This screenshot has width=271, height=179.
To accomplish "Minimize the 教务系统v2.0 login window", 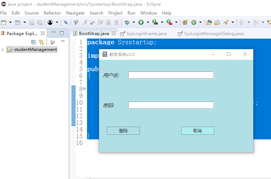I will (213, 54).
